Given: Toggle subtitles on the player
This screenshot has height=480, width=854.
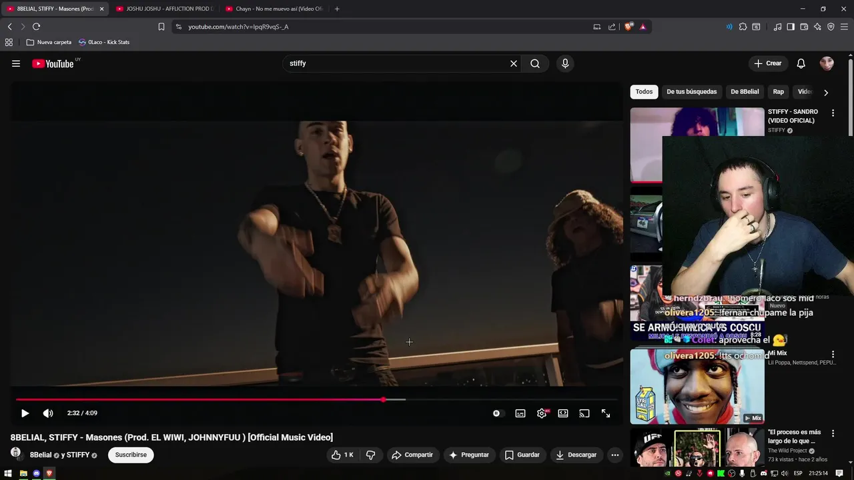Looking at the screenshot, I should point(520,413).
